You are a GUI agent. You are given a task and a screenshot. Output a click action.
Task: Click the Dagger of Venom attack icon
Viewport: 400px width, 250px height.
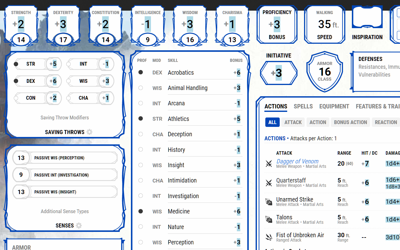coord(269,163)
